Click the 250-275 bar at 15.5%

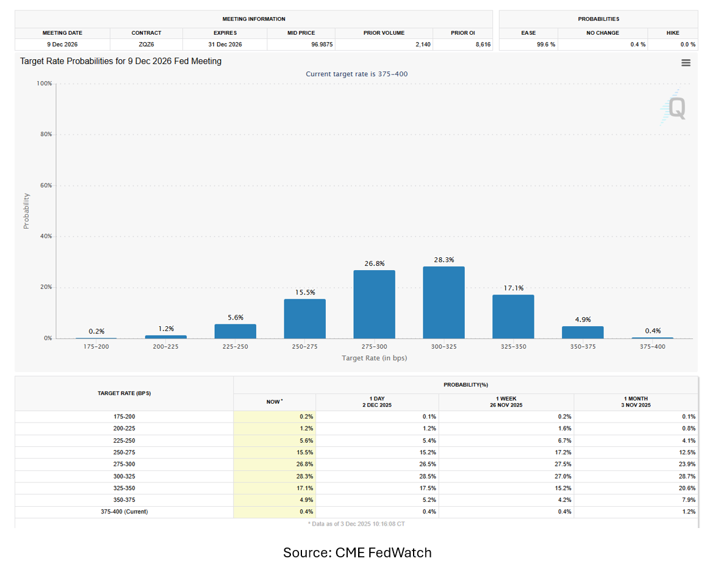click(x=304, y=318)
